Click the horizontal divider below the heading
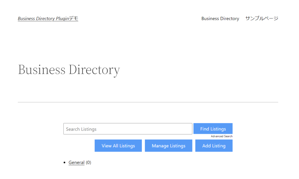Screen dimensions: 299x179 [x=148, y=102]
